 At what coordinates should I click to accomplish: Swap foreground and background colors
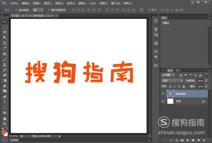point(6,128)
